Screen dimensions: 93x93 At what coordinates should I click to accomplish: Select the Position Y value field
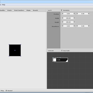coord(83,14)
